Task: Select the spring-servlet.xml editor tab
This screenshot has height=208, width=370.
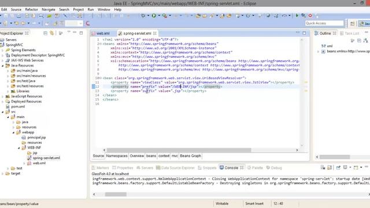Action: (x=137, y=34)
